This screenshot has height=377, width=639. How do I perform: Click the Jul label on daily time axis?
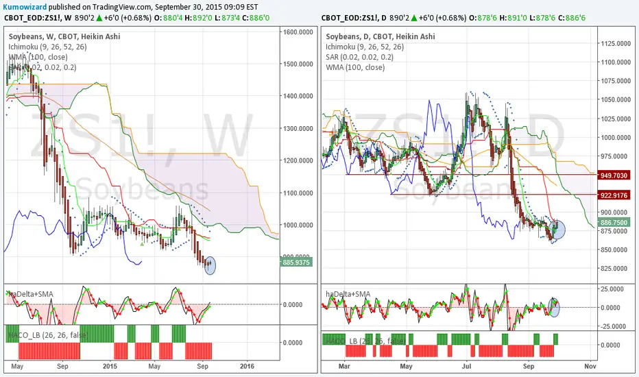tap(467, 366)
